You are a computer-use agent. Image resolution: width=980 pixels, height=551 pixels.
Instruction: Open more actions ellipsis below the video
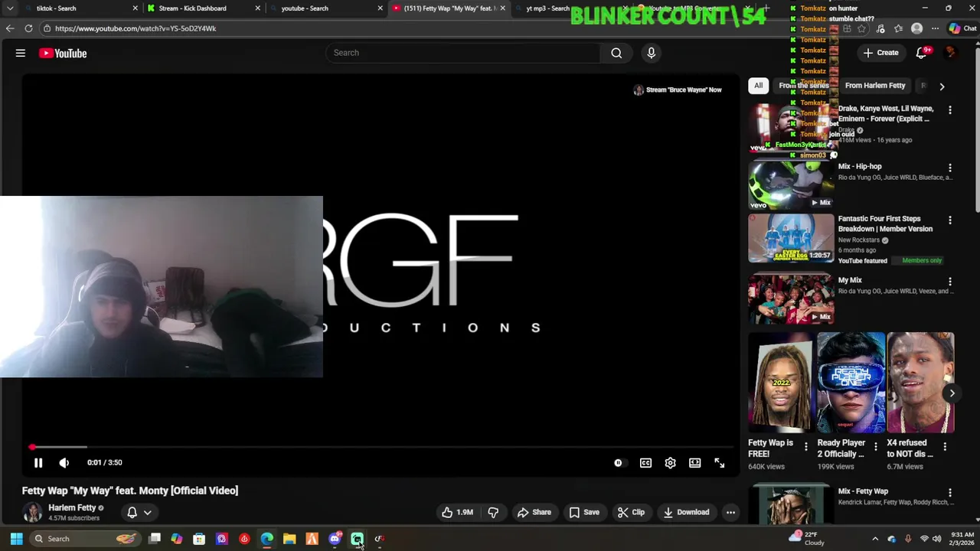coord(730,512)
